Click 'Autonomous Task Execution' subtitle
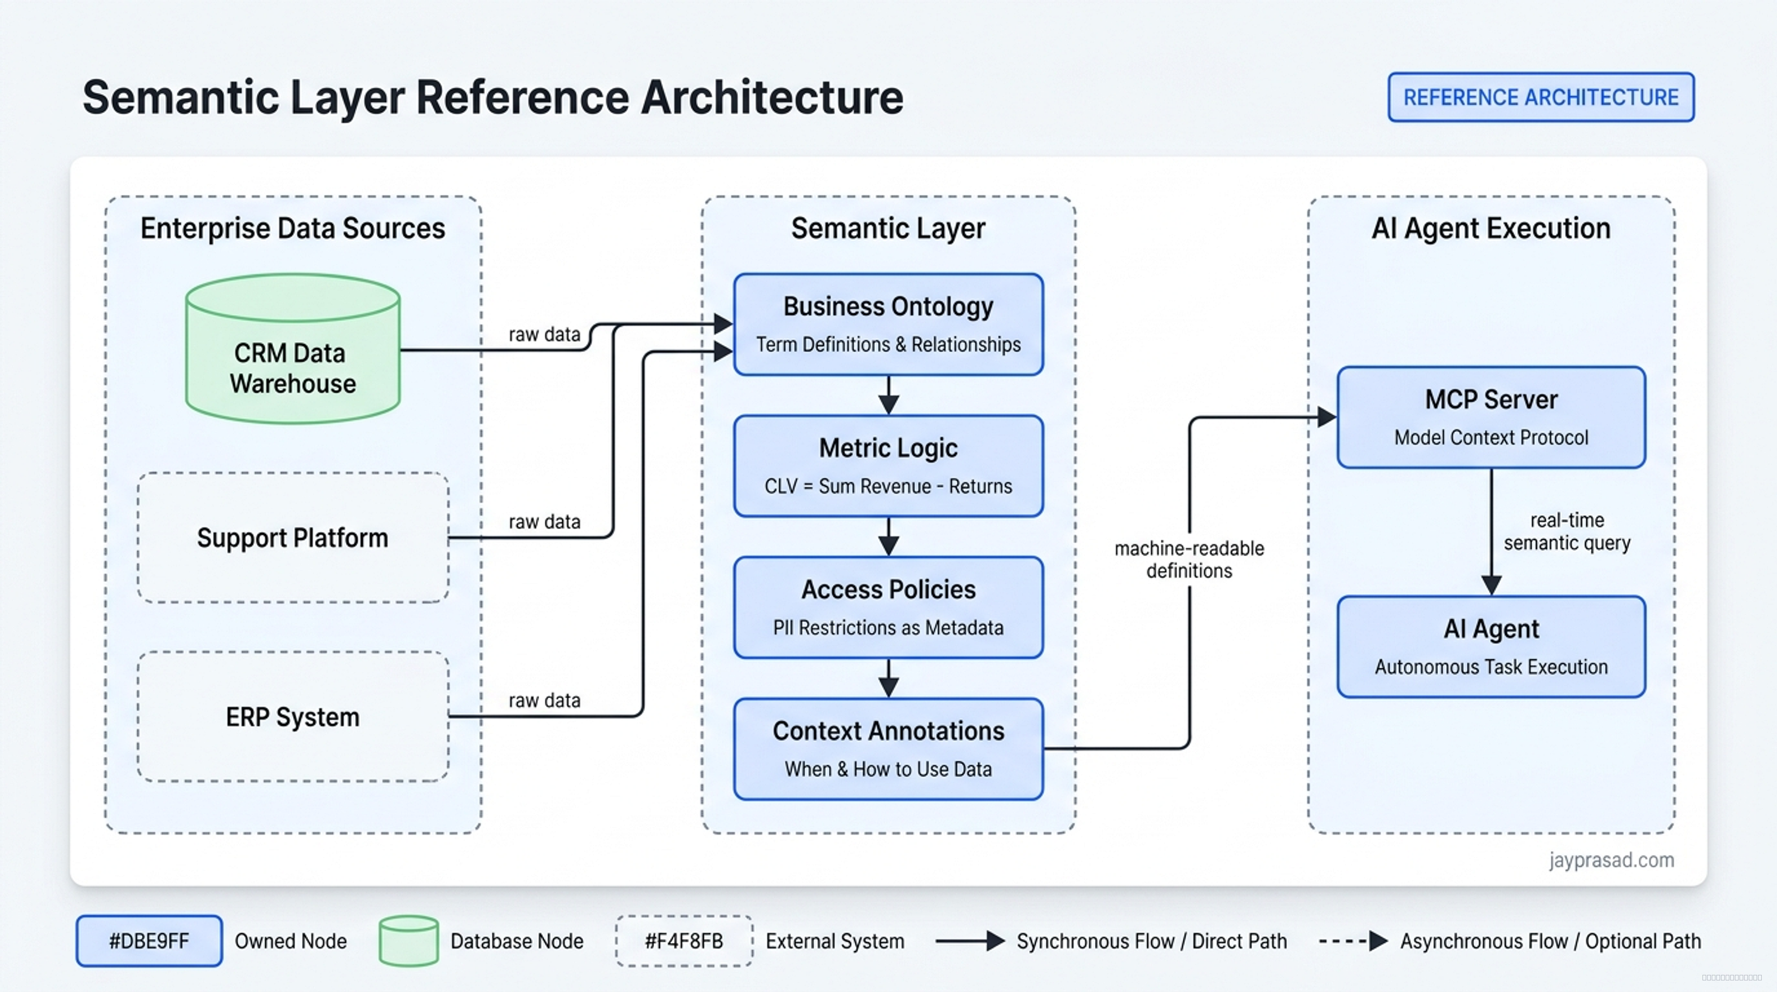The height and width of the screenshot is (992, 1777). coord(1491,667)
